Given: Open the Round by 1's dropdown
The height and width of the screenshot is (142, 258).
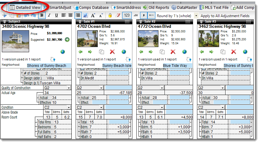Looking at the screenshot, I should [196, 15].
